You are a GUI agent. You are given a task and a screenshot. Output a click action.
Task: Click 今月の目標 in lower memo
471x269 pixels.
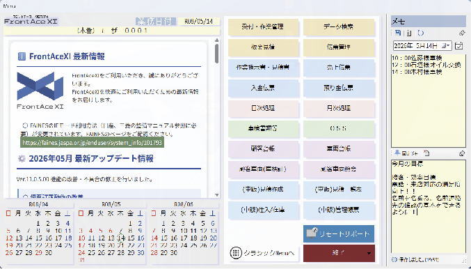point(407,164)
